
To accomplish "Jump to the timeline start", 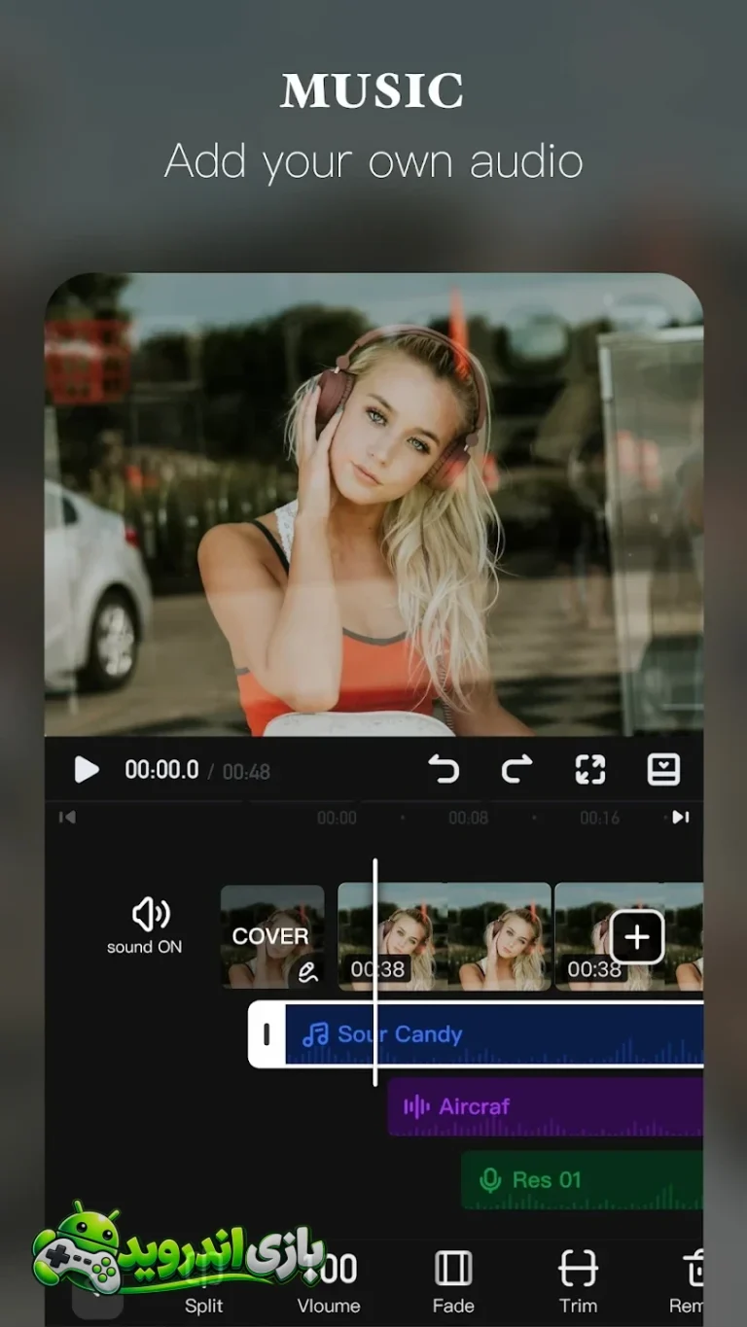I will click(x=67, y=818).
